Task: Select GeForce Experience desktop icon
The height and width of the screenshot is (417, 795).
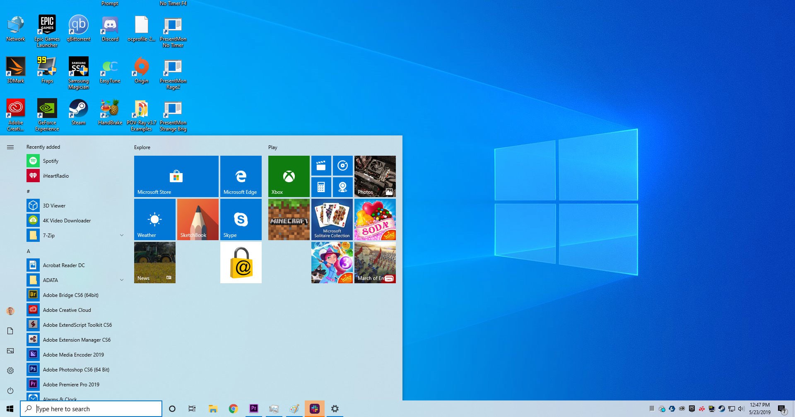Action: point(47,115)
